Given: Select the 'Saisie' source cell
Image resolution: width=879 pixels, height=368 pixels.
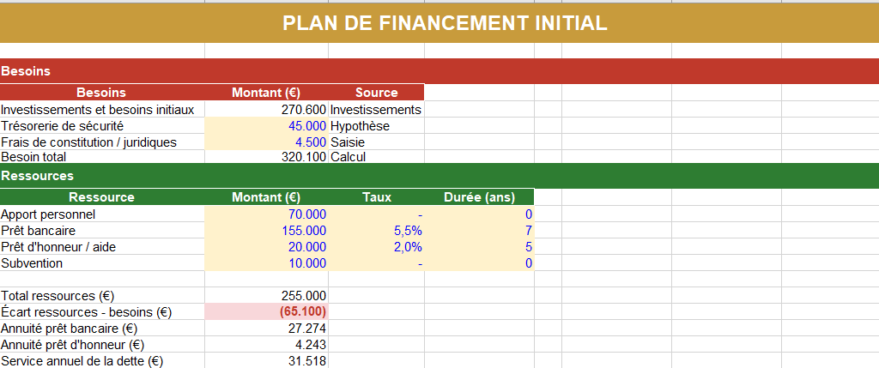Looking at the screenshot, I should click(x=376, y=142).
